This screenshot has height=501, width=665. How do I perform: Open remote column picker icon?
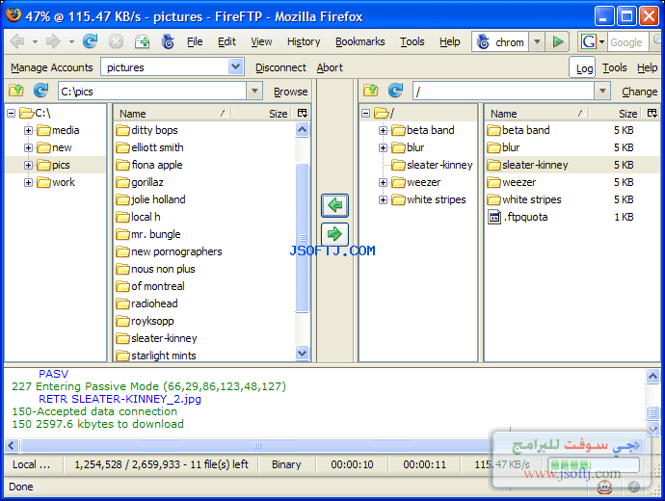pyautogui.click(x=652, y=113)
